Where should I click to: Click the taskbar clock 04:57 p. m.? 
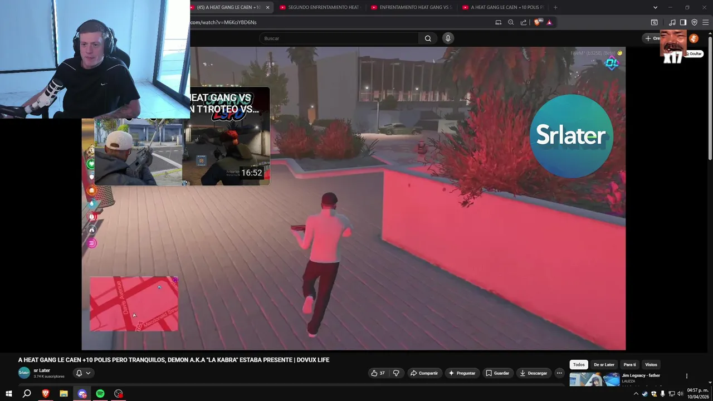698,393
